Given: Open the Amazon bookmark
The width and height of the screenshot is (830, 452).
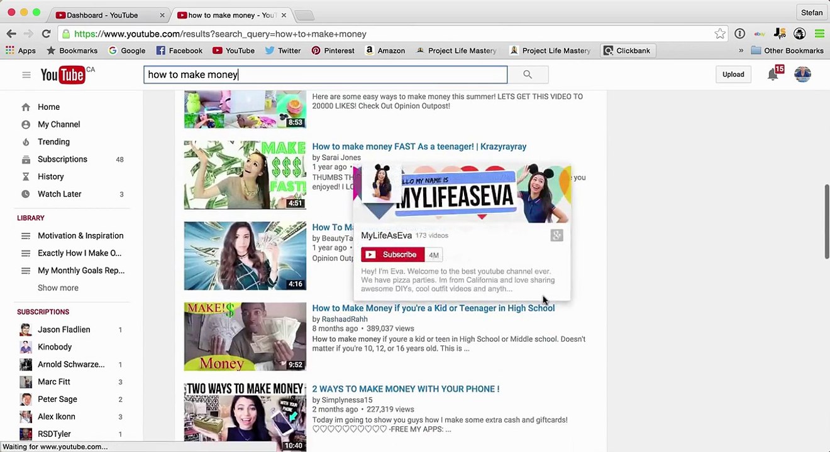Looking at the screenshot, I should (384, 51).
